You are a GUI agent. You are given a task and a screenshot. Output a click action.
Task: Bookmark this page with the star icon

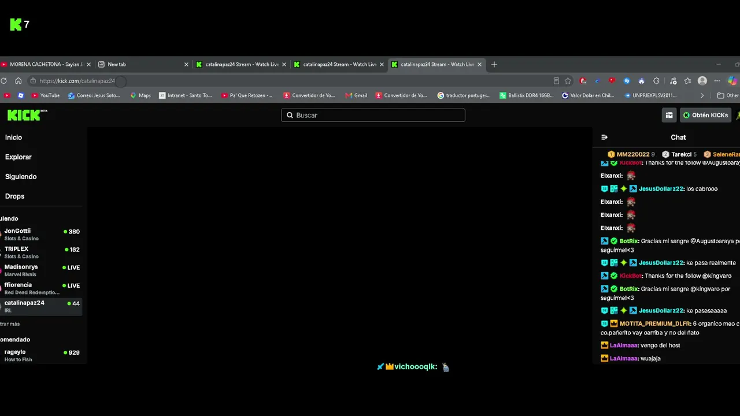point(568,81)
